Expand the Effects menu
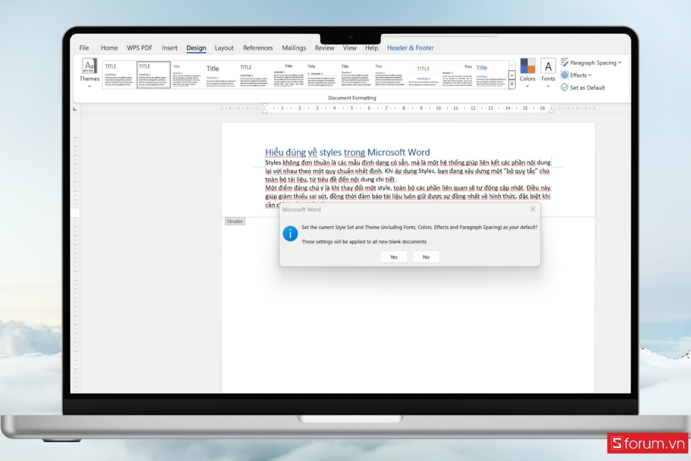Viewport: 691px width, 461px height. [x=577, y=75]
